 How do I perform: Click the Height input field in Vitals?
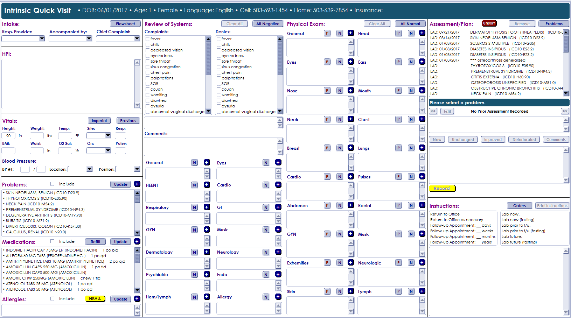[x=8, y=136]
